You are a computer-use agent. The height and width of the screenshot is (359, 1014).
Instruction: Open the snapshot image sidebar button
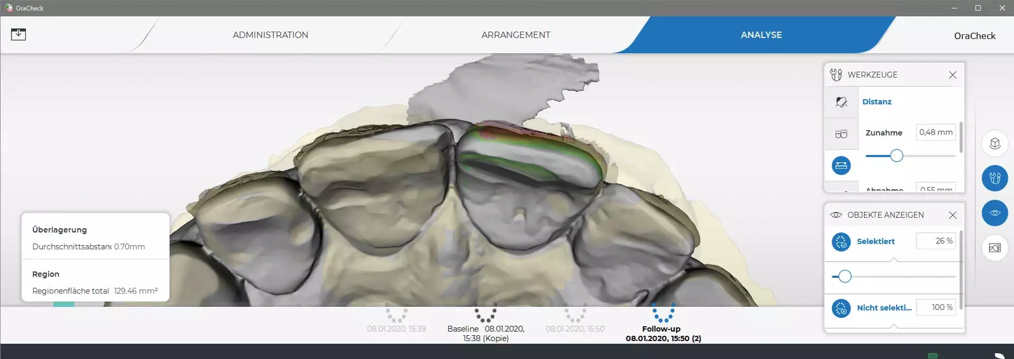[994, 248]
